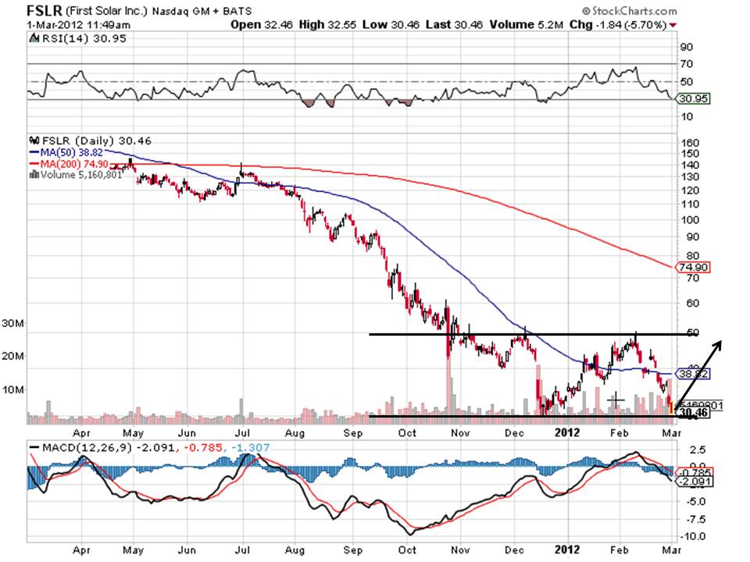Click the -10.0 label on the MACD axis
750x562 pixels.
click(x=693, y=536)
